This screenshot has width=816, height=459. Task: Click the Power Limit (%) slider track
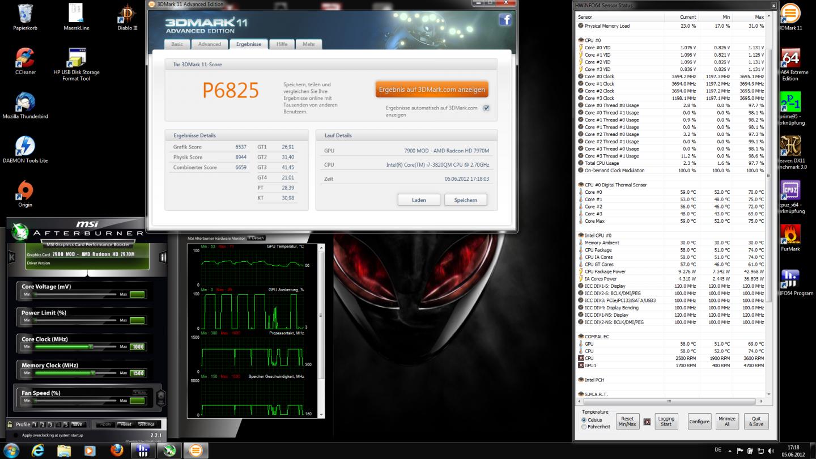coord(75,320)
